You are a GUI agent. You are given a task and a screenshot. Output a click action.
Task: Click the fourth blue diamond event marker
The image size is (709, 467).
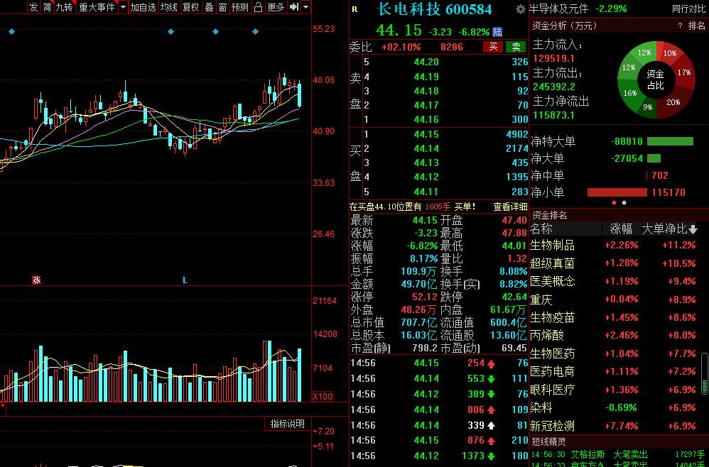[x=256, y=32]
